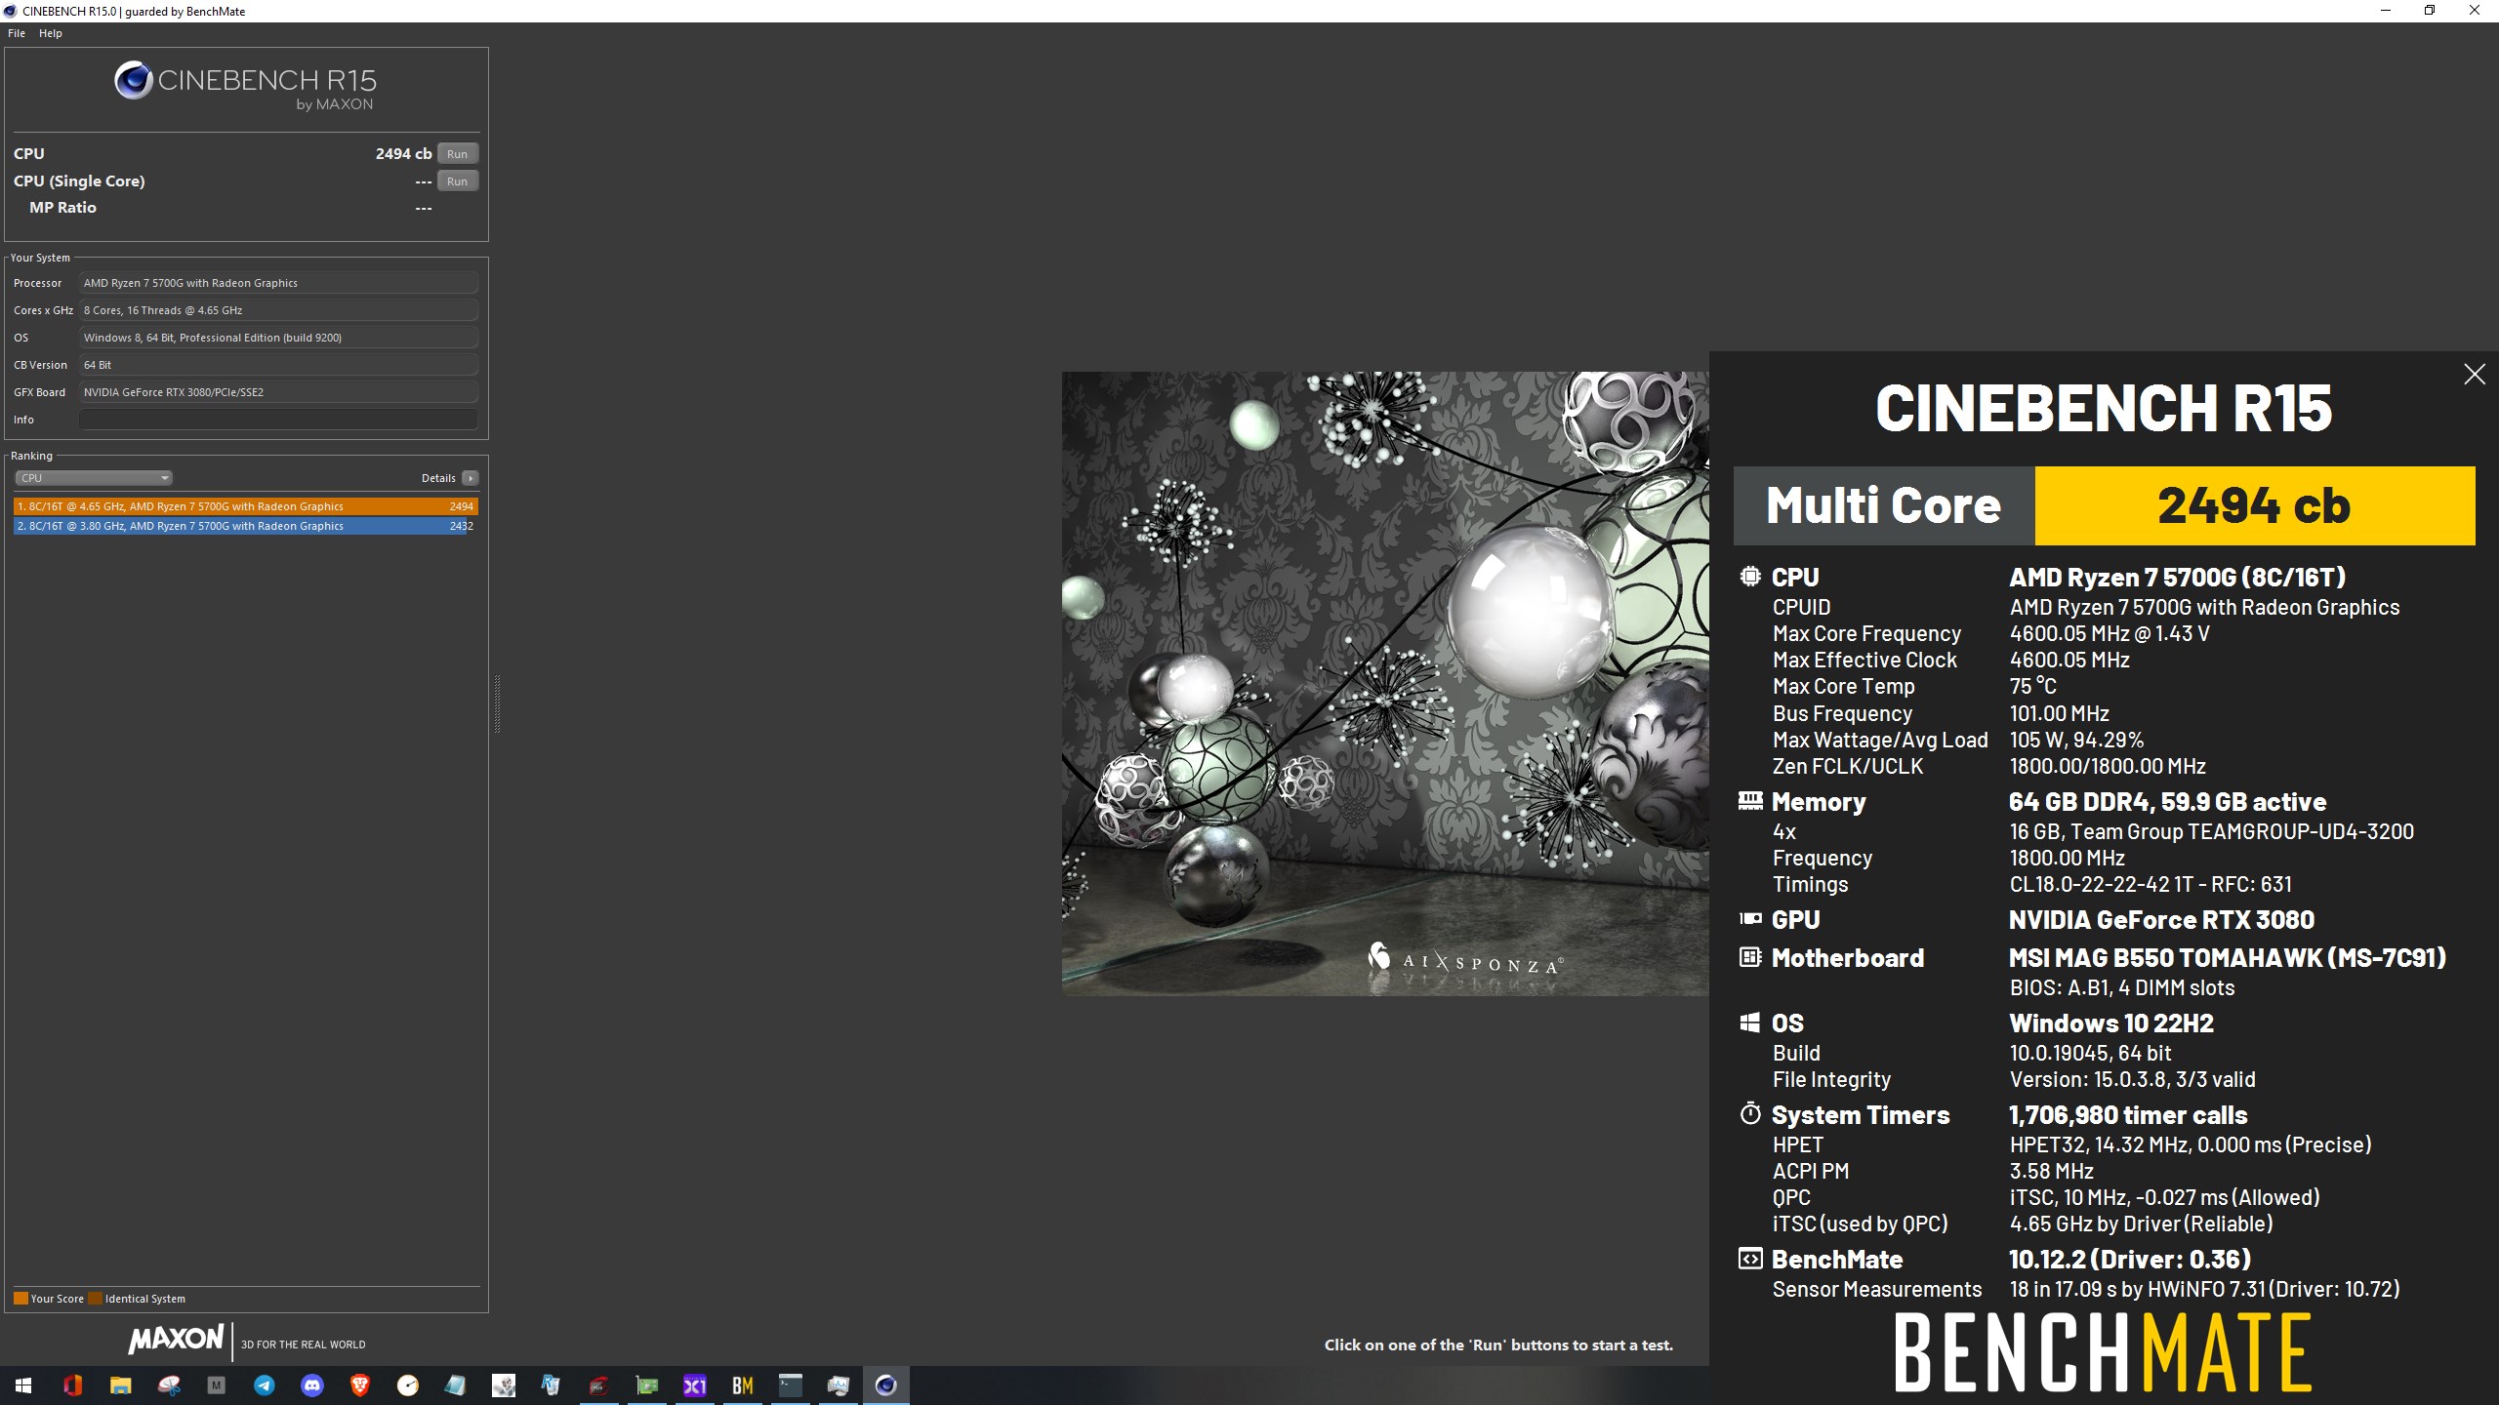Click the Identical System legend swatch
The image size is (2499, 1405).
(x=95, y=1299)
